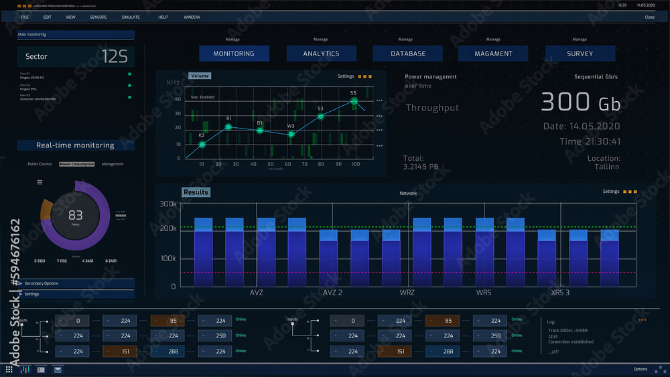Open Settings of the Results chart
The image size is (670, 377).
610,192
